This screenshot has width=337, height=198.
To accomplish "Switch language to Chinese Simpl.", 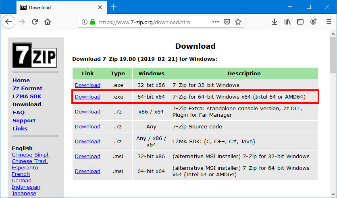I will pyautogui.click(x=31, y=155).
